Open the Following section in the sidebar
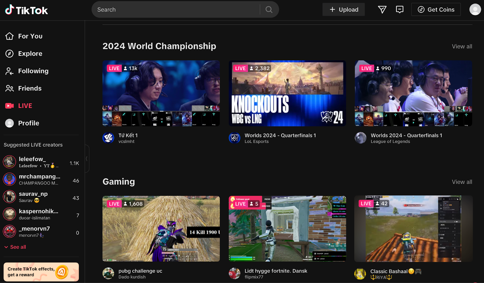The image size is (484, 283). pos(10,71)
